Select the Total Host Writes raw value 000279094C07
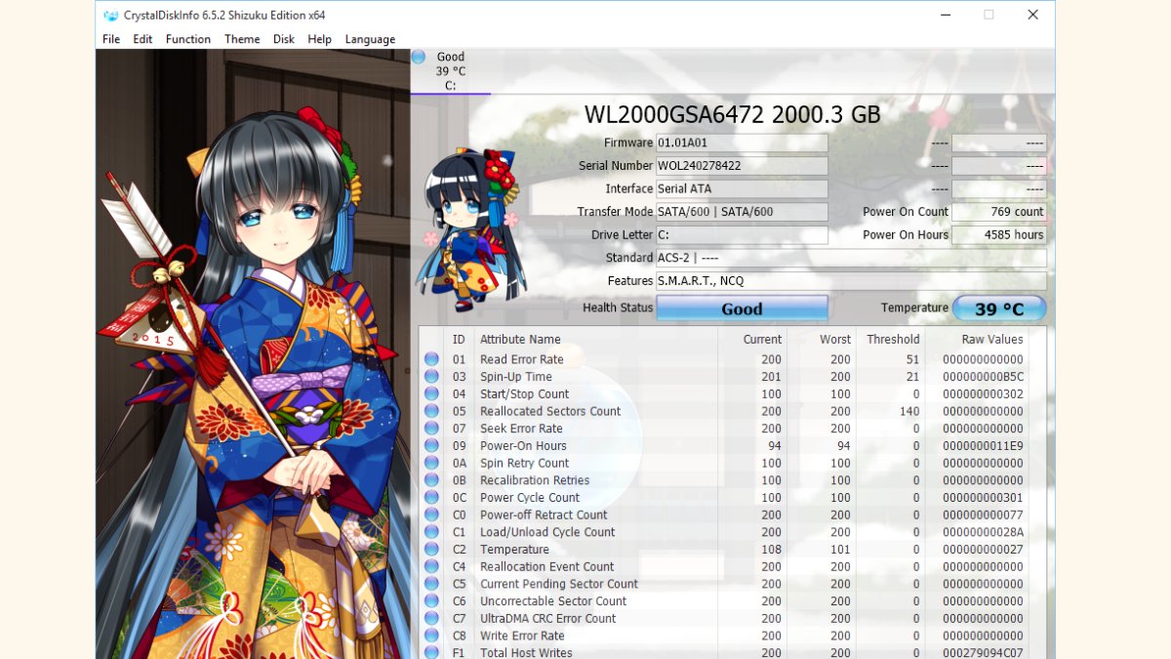Screen dimensions: 1171x659 point(983,652)
